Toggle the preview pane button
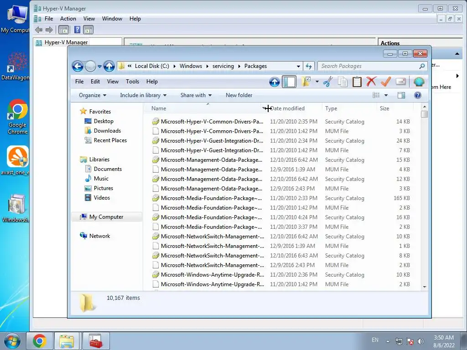 pos(401,95)
